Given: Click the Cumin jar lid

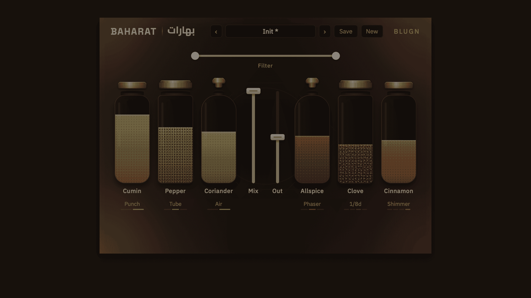Looking at the screenshot, I should [x=132, y=85].
